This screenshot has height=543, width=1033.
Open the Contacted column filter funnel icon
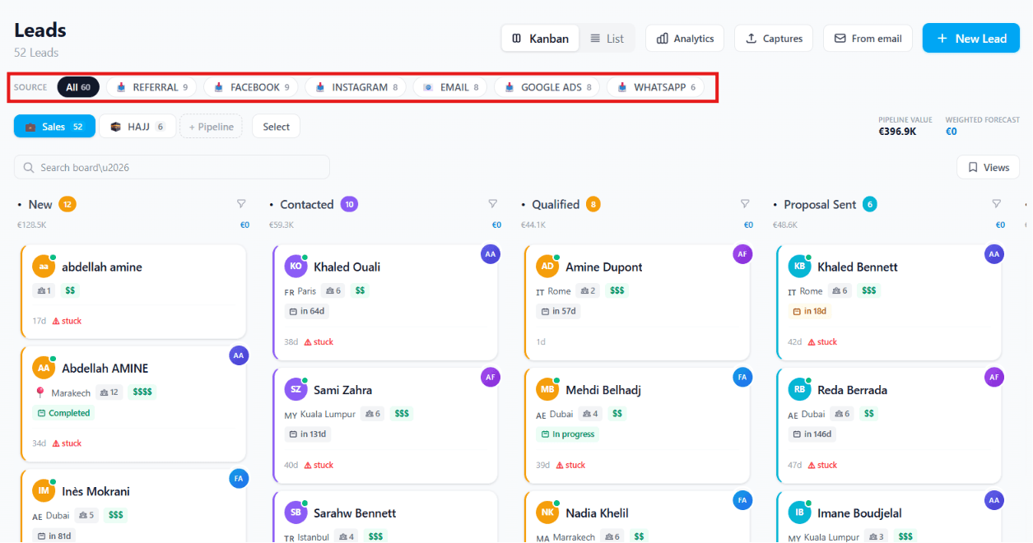click(x=493, y=204)
